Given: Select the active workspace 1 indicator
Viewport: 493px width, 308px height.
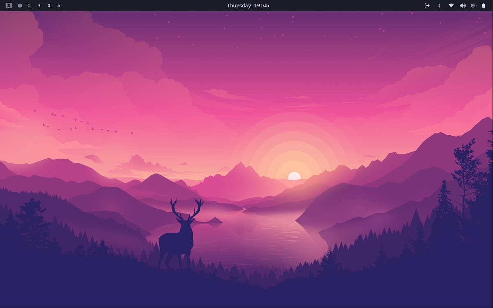Looking at the screenshot, I should [x=20, y=6].
